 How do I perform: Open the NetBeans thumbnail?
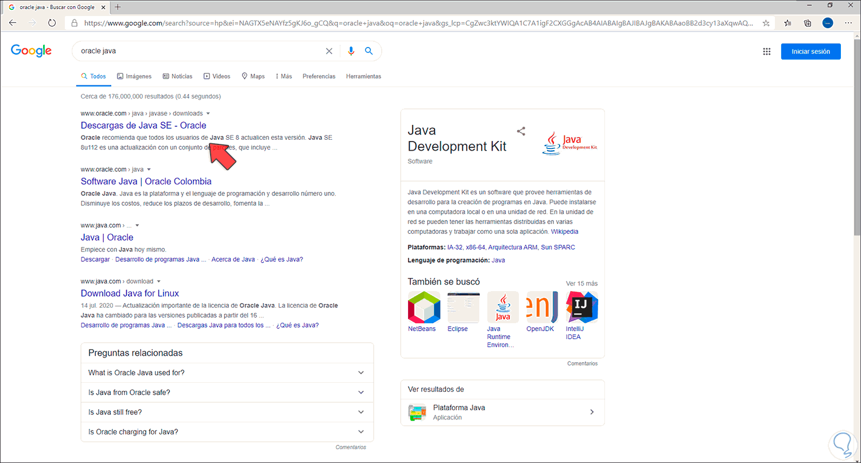[424, 307]
